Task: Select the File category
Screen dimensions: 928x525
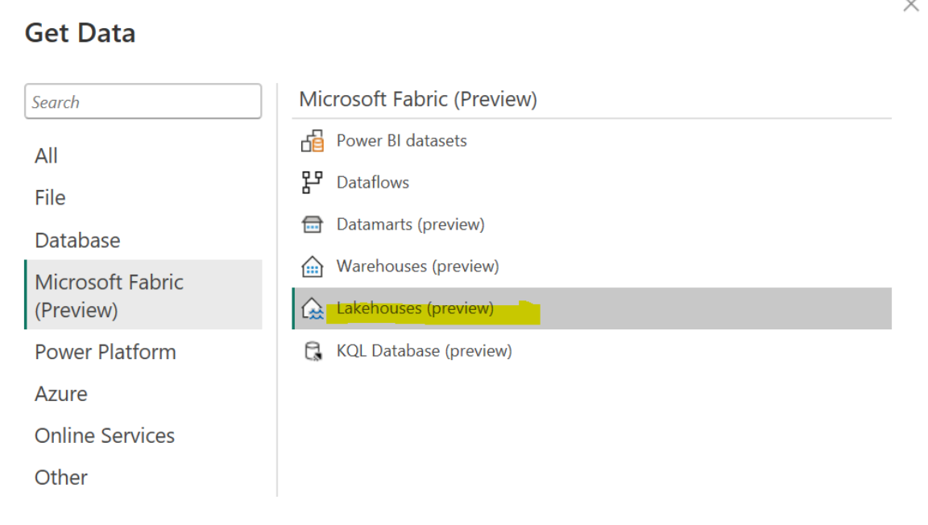Action: click(143, 198)
